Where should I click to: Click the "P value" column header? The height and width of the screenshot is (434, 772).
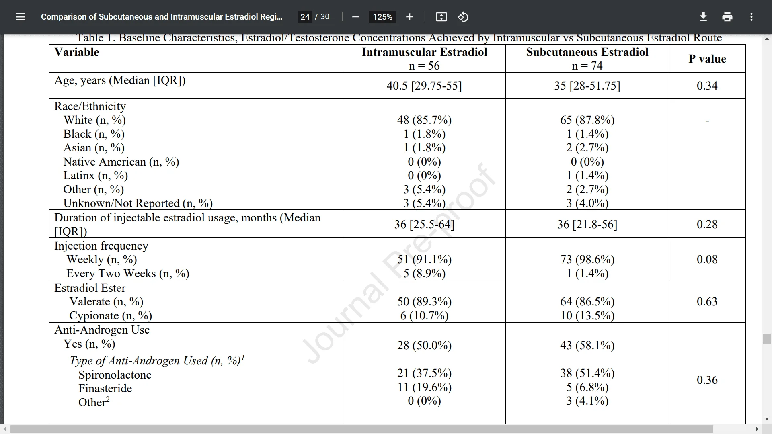(x=707, y=59)
